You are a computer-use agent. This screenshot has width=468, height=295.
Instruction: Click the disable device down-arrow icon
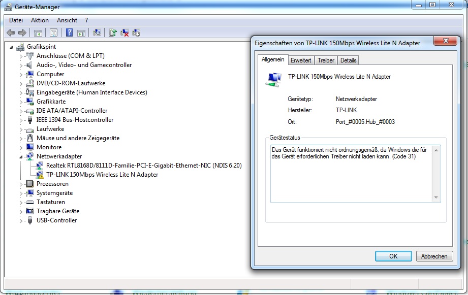click(x=136, y=32)
